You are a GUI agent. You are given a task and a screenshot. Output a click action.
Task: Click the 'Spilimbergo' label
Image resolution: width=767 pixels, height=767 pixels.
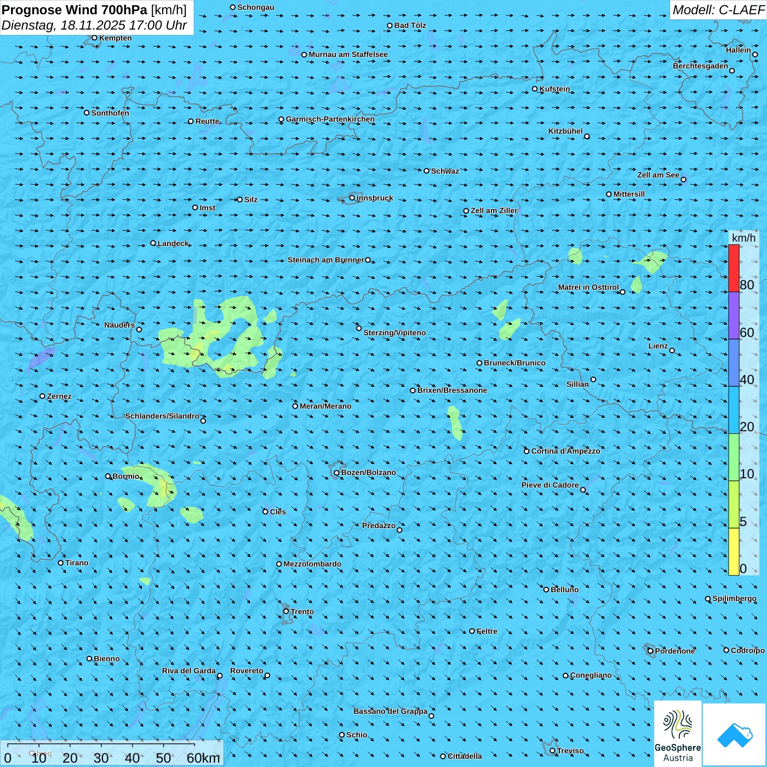point(734,598)
